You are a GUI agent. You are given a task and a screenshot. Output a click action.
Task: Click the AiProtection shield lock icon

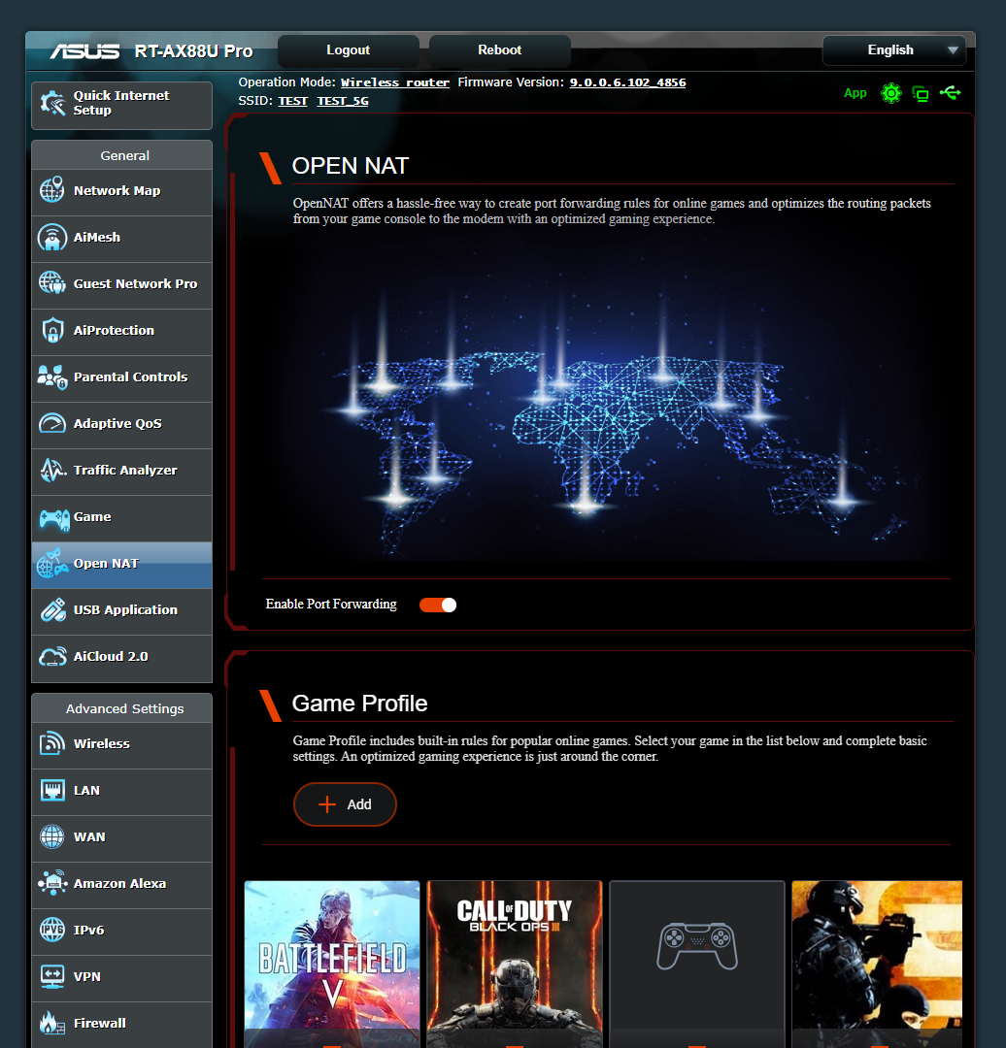(x=52, y=330)
